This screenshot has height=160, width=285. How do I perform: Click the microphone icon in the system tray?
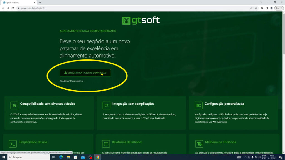pos(252,157)
